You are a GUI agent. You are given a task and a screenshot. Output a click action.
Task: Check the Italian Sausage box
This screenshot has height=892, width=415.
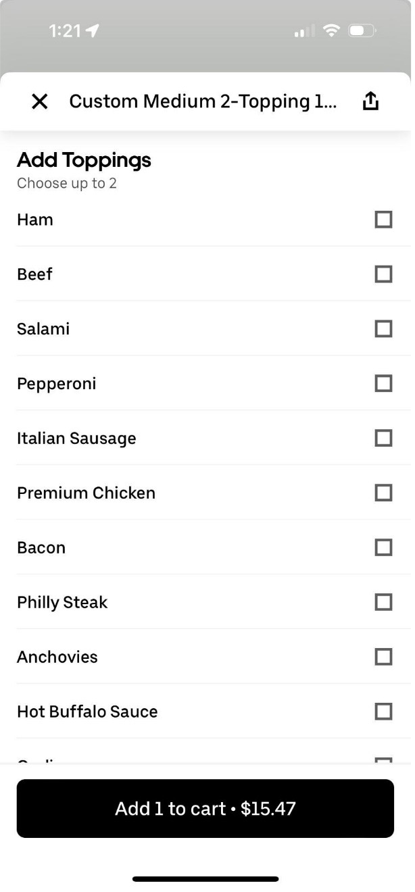383,439
